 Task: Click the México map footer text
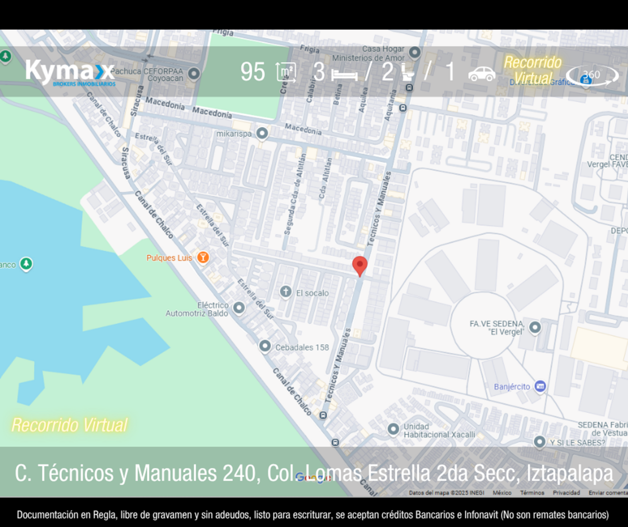(502, 492)
